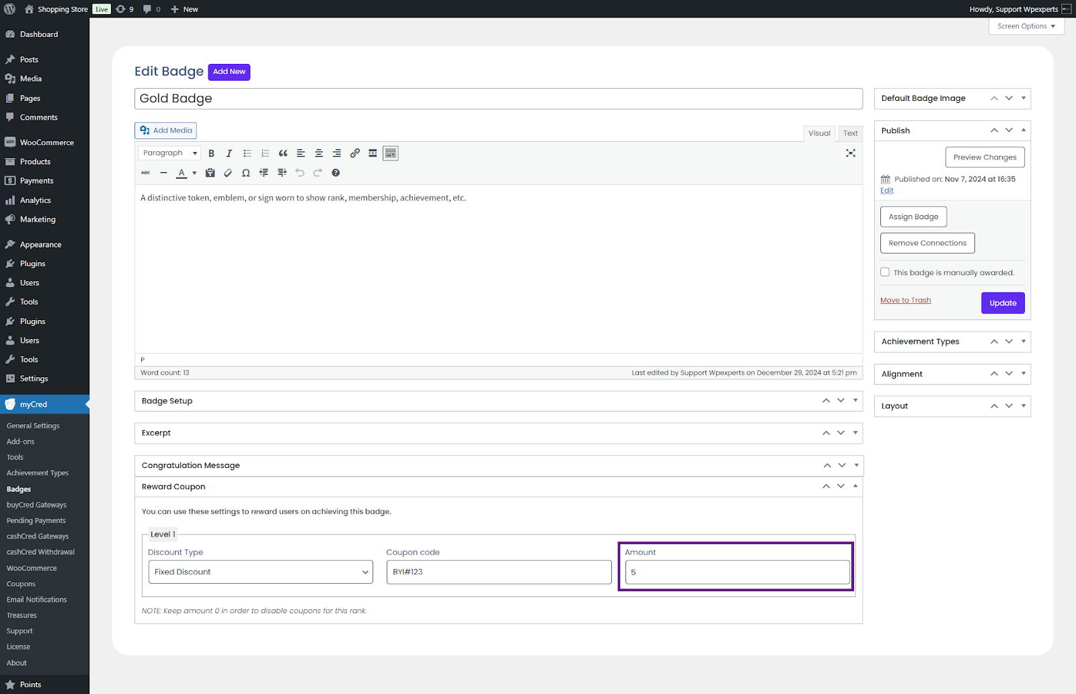The height and width of the screenshot is (694, 1076).
Task: Insert special character using omega icon
Action: [246, 173]
